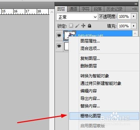Select the smart object layer thumbnail
The height and width of the screenshot is (130, 140).
click(x=69, y=35)
